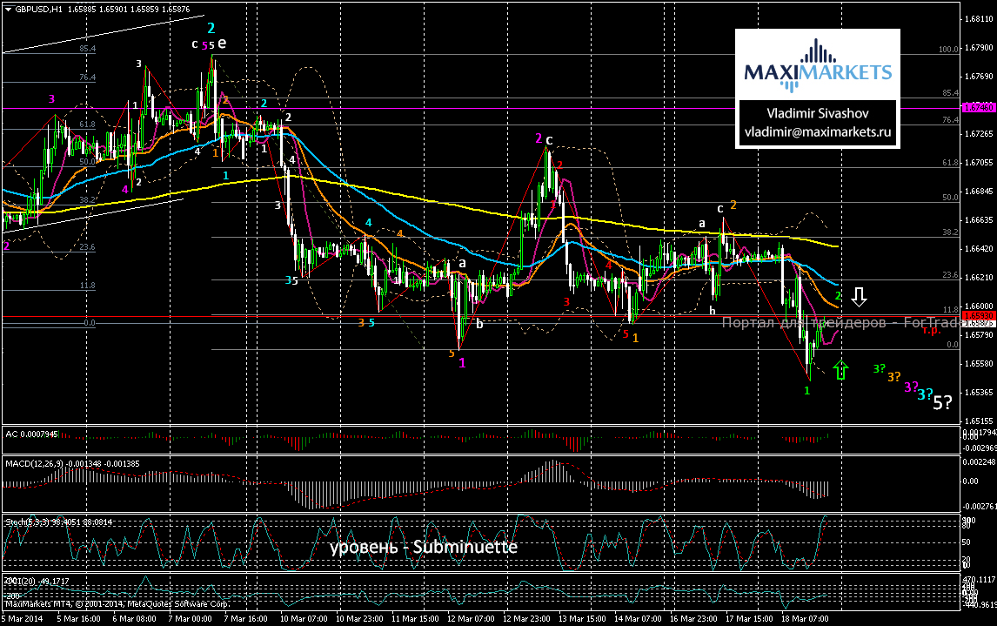Click the red current price tag 1.65930

[x=977, y=316]
